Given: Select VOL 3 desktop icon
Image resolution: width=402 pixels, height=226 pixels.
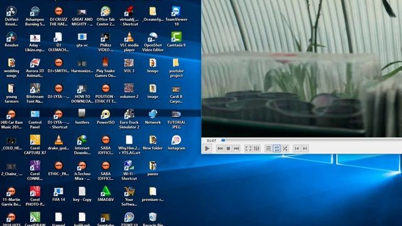Looking at the screenshot, I should pos(129,65).
